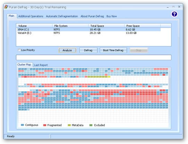The height and width of the screenshot is (144, 188).
Task: Sort by the Volume column header
Action: (x=34, y=26)
